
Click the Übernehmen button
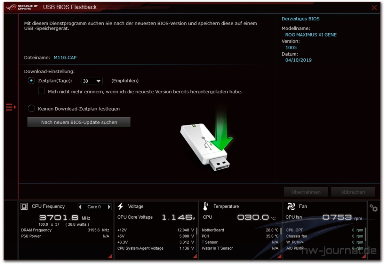click(306, 192)
